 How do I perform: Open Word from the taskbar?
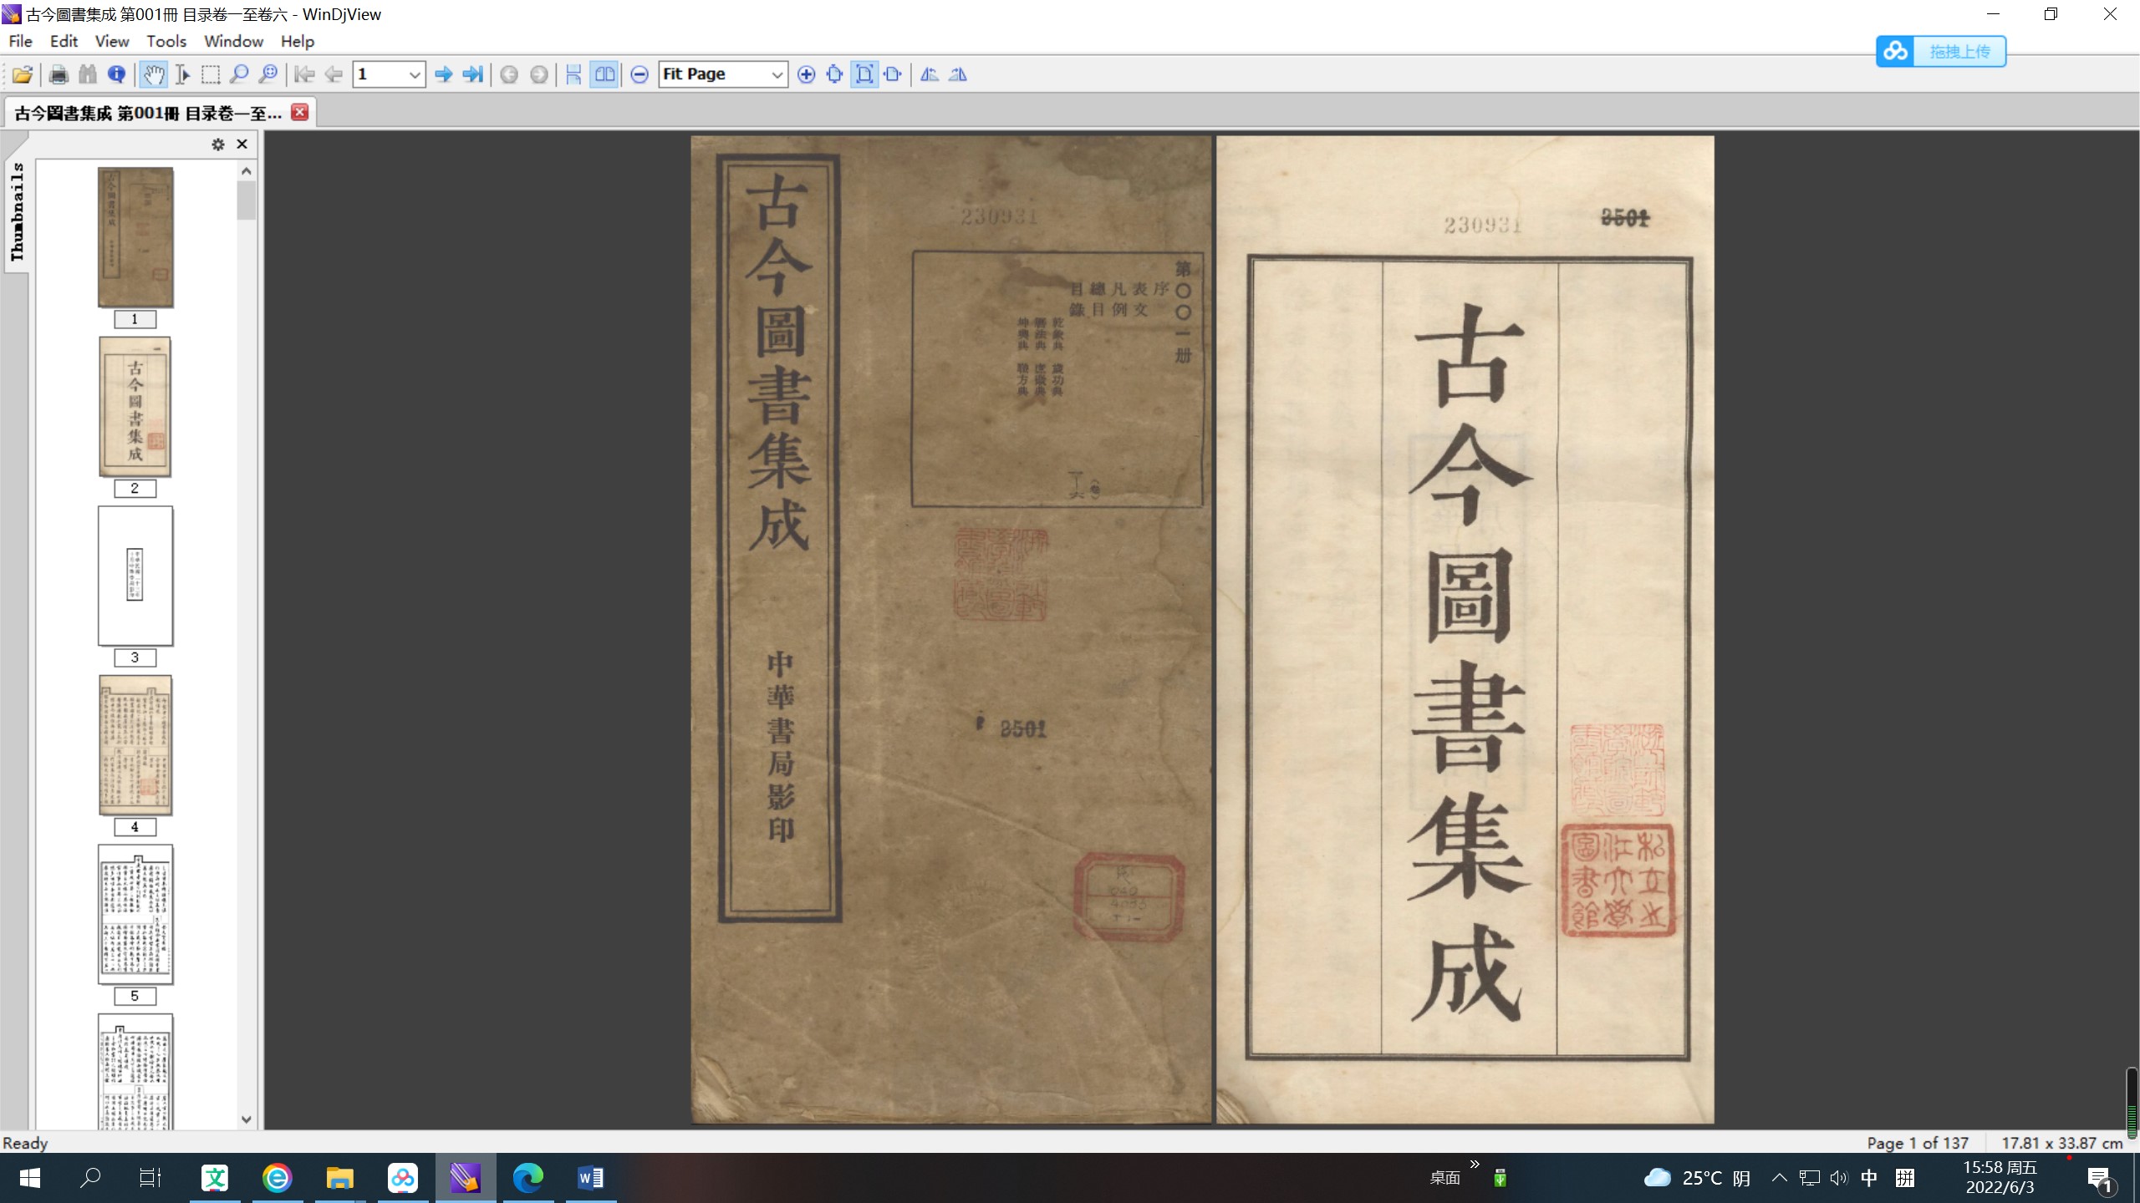(x=591, y=1178)
